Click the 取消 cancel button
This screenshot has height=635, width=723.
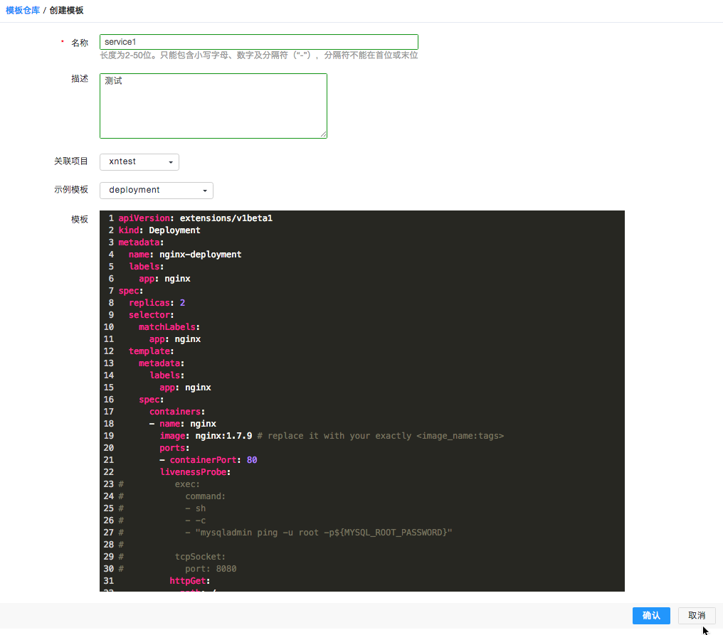click(x=696, y=616)
